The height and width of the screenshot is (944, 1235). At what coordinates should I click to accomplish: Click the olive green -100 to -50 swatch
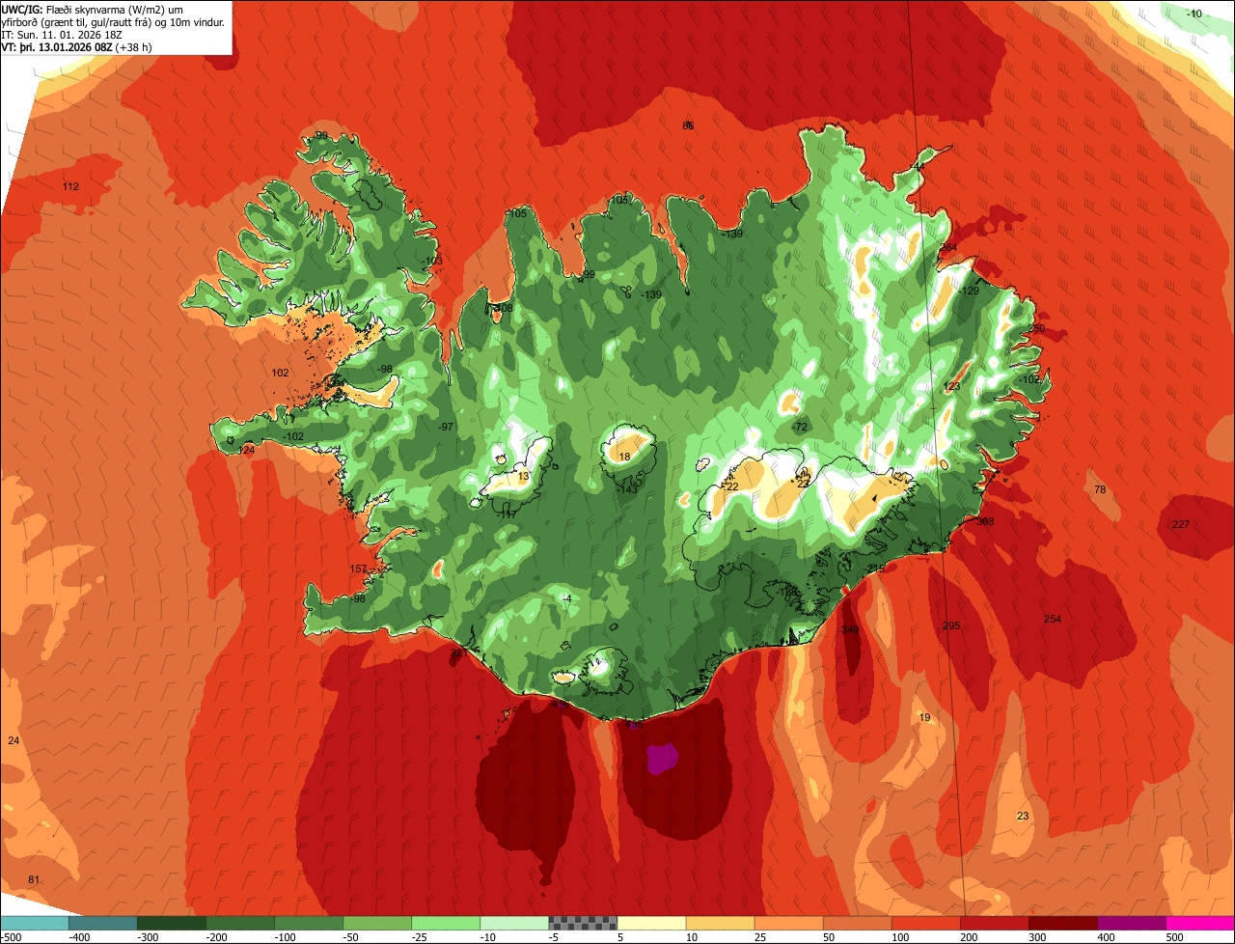[x=376, y=923]
